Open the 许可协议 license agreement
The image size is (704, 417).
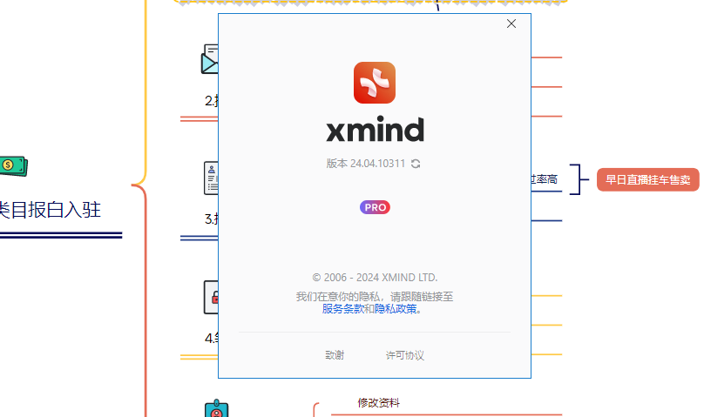click(405, 355)
